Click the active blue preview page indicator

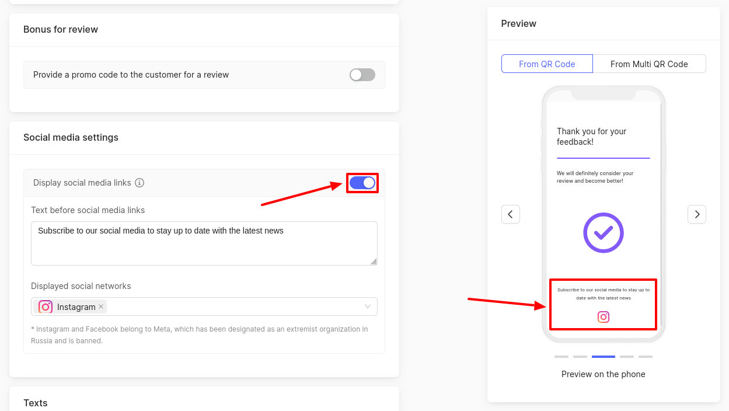coord(604,356)
